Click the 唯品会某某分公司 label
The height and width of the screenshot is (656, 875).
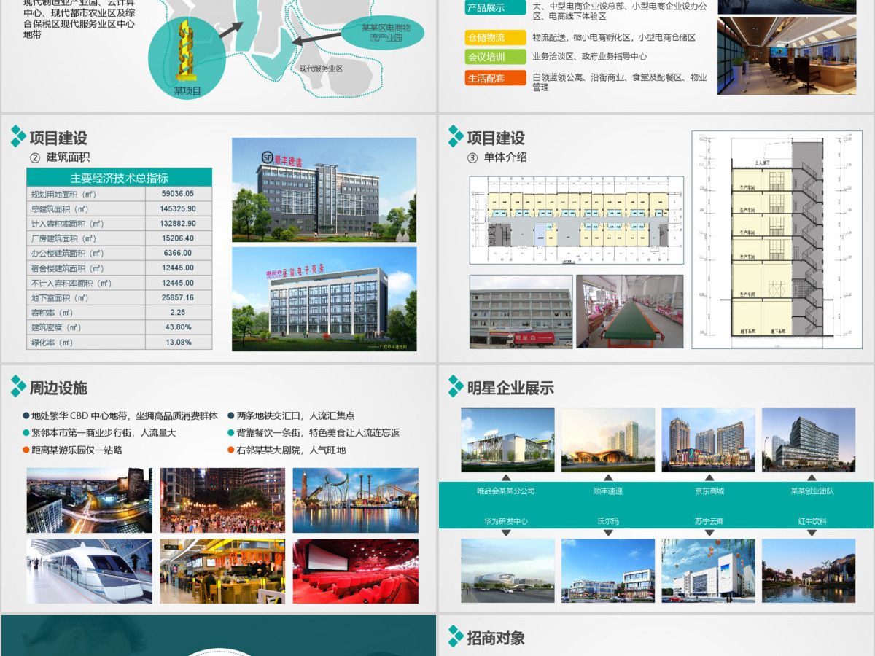tap(506, 491)
